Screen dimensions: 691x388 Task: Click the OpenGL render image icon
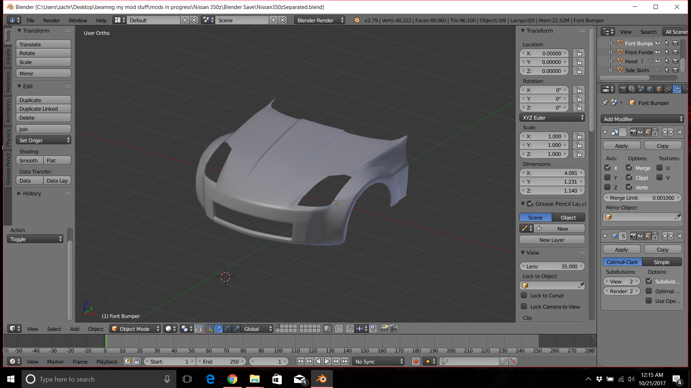pyautogui.click(x=384, y=329)
